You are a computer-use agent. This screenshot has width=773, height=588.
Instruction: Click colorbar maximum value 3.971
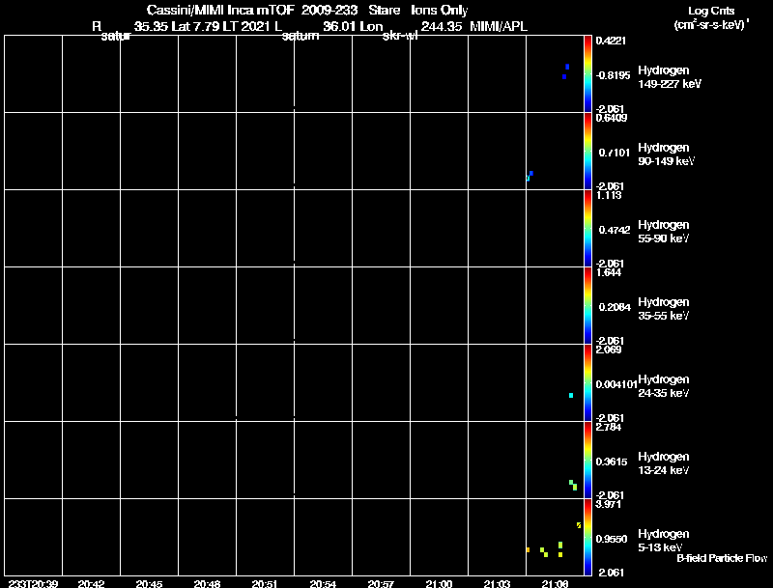pos(609,504)
